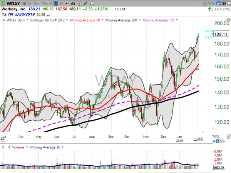Switch to 1-minute timeframe 'm'
The width and height of the screenshot is (231, 173).
click(30, 4)
